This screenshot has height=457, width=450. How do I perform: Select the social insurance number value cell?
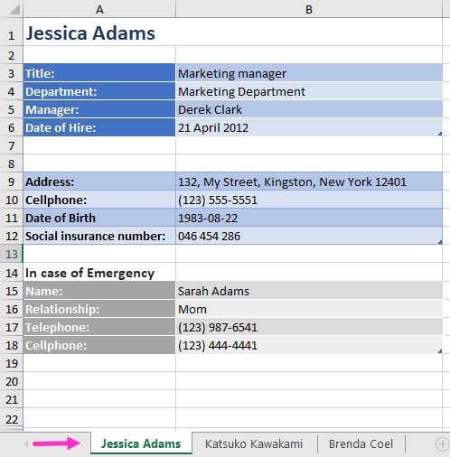click(x=309, y=236)
